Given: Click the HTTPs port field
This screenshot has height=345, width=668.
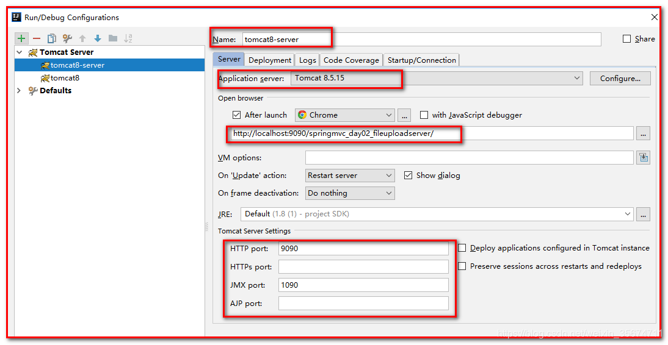Looking at the screenshot, I should [x=363, y=267].
